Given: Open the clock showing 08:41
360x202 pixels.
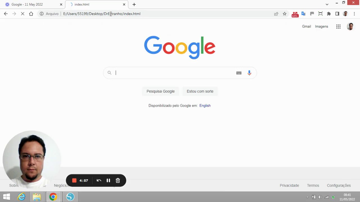Looking at the screenshot, I should click(x=347, y=197).
